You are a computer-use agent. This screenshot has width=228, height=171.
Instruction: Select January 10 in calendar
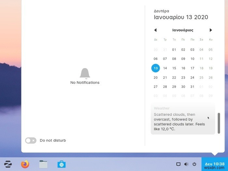tap(192, 59)
